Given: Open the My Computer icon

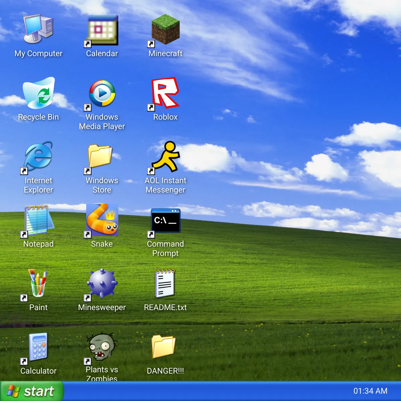Looking at the screenshot, I should pyautogui.click(x=38, y=29).
